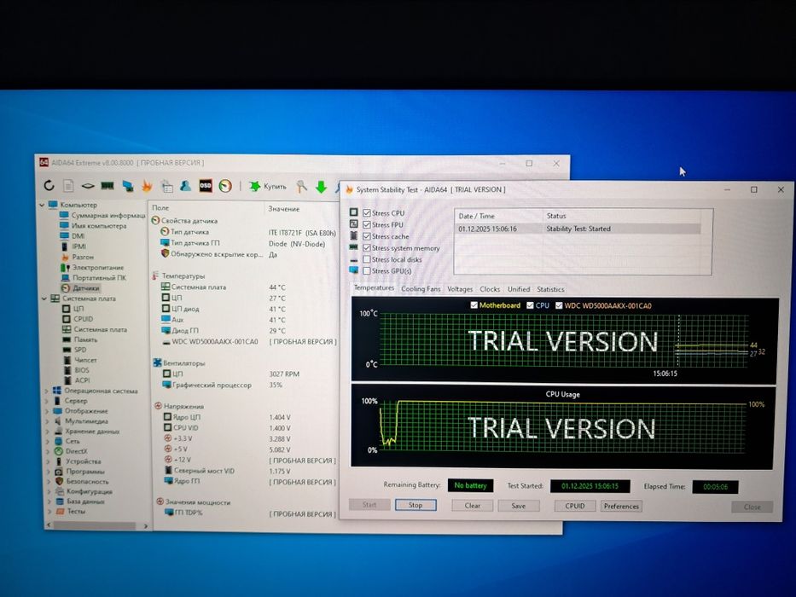Viewport: 796px width, 597px height.
Task: Open the Report page icon in toolbar
Action: [68, 186]
